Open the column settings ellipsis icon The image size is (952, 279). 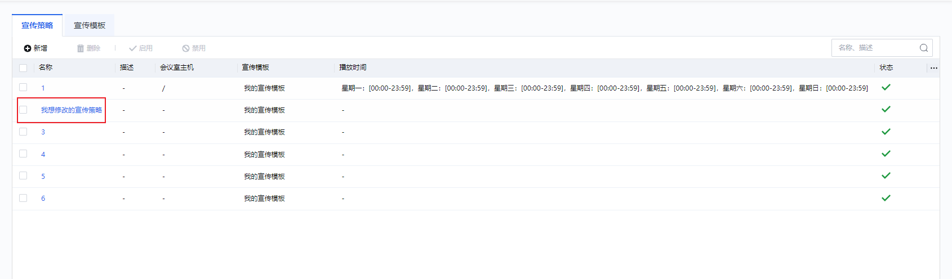pos(934,68)
